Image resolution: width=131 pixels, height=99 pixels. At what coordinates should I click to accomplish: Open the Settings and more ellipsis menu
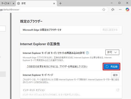120,9
